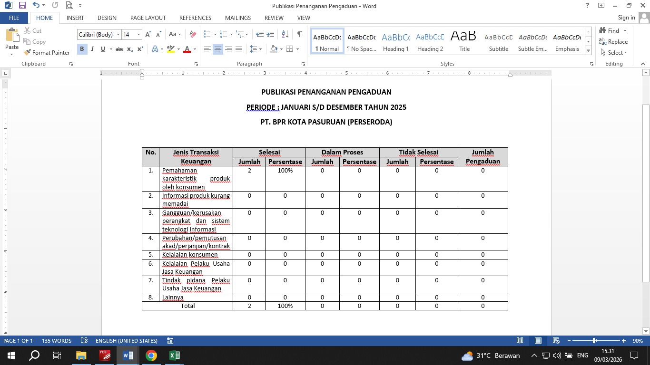
Task: Switch to the PAGE LAYOUT tab
Action: [148, 18]
